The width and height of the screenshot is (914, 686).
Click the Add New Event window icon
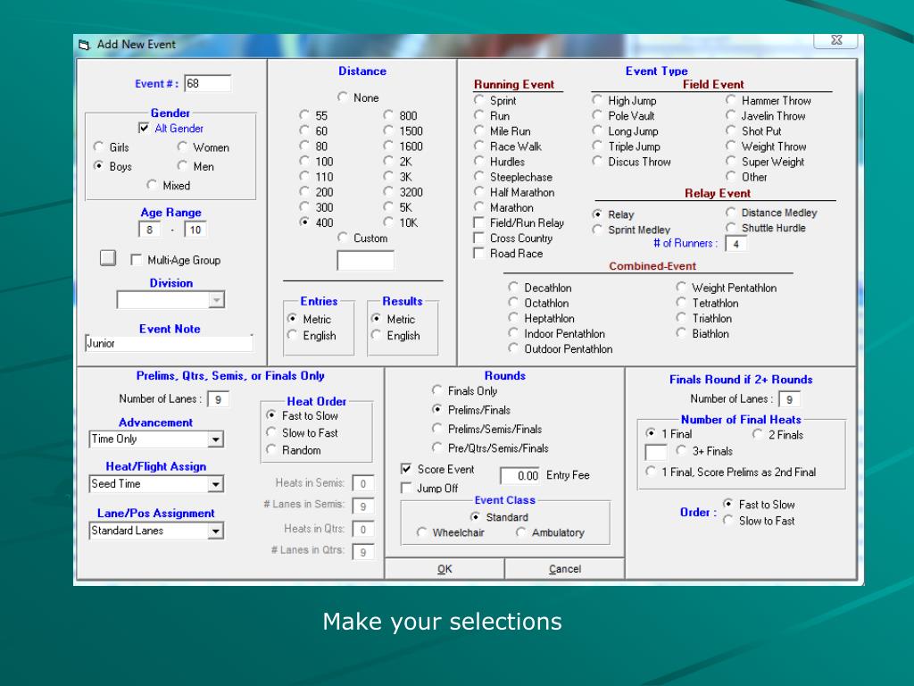85,45
